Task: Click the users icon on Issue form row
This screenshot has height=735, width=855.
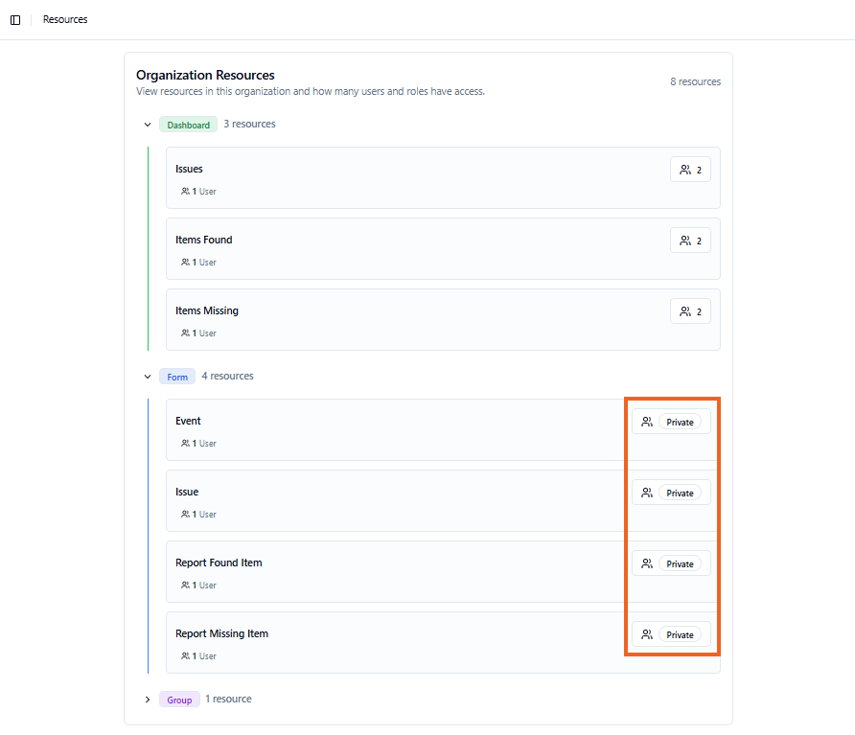Action: point(647,494)
